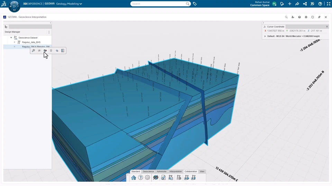Open the widget user-edit icon
This screenshot has width=332, height=186.
point(293,17)
